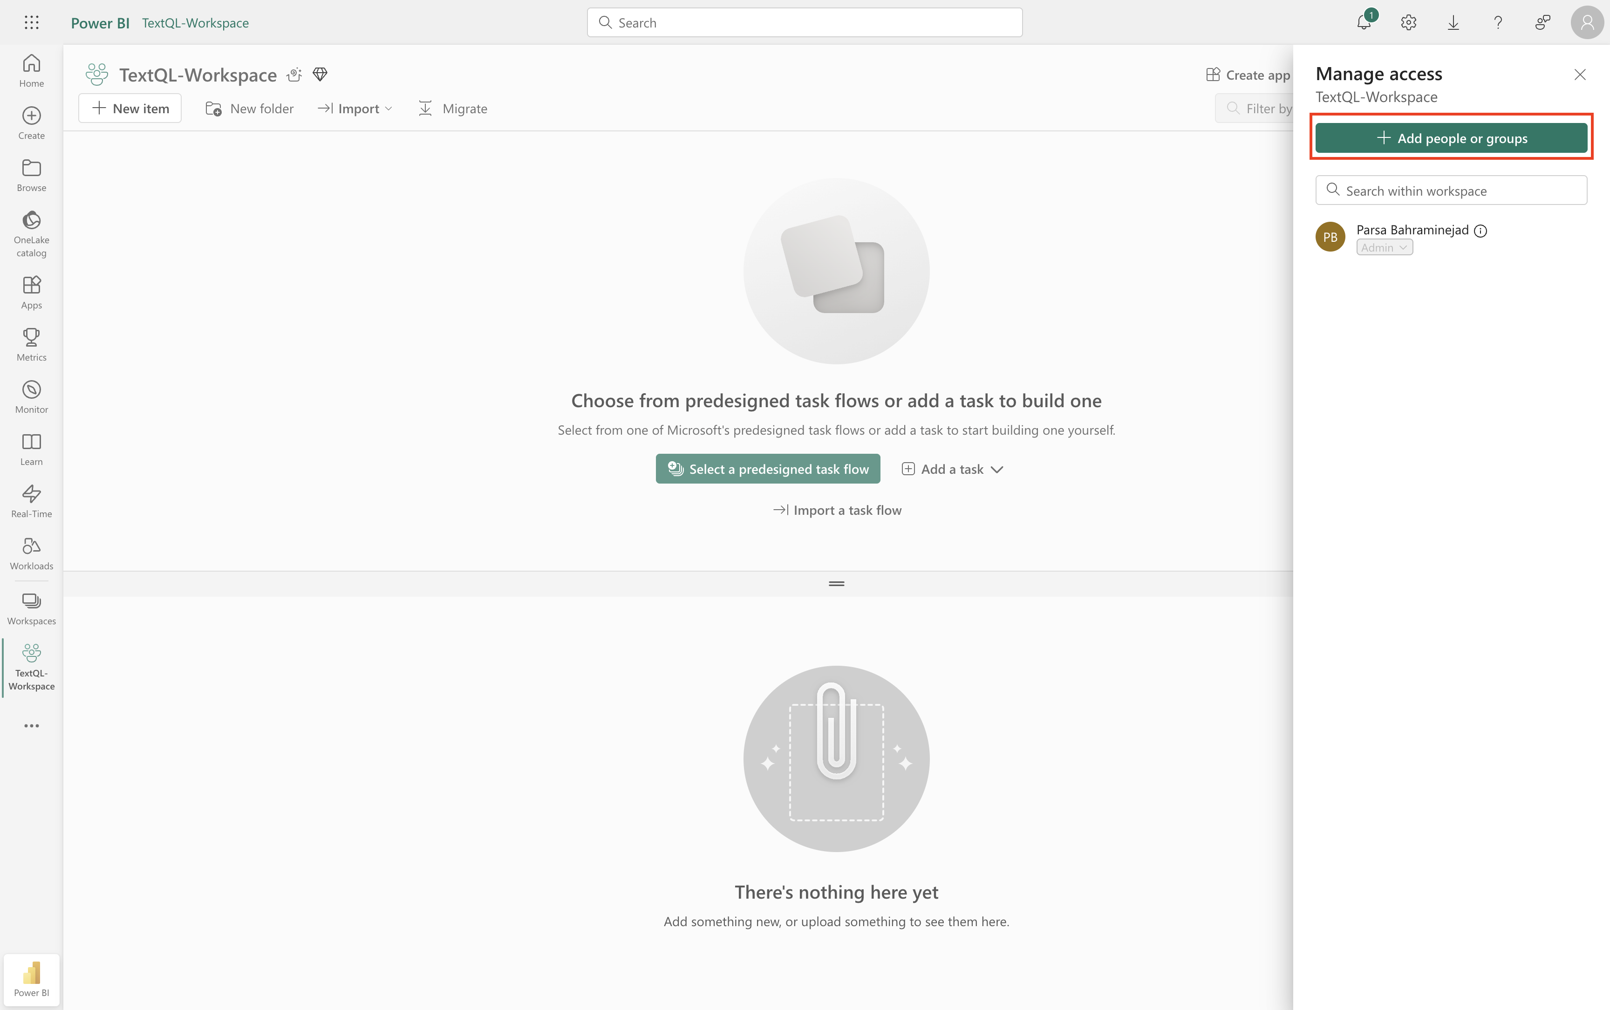The width and height of the screenshot is (1610, 1010).
Task: Expand the Admin role dropdown
Action: tap(1385, 248)
